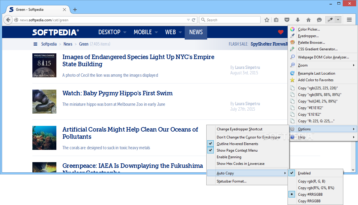Expand the WEB nav dropdown arrow
358x205 pixels.
(180, 32)
